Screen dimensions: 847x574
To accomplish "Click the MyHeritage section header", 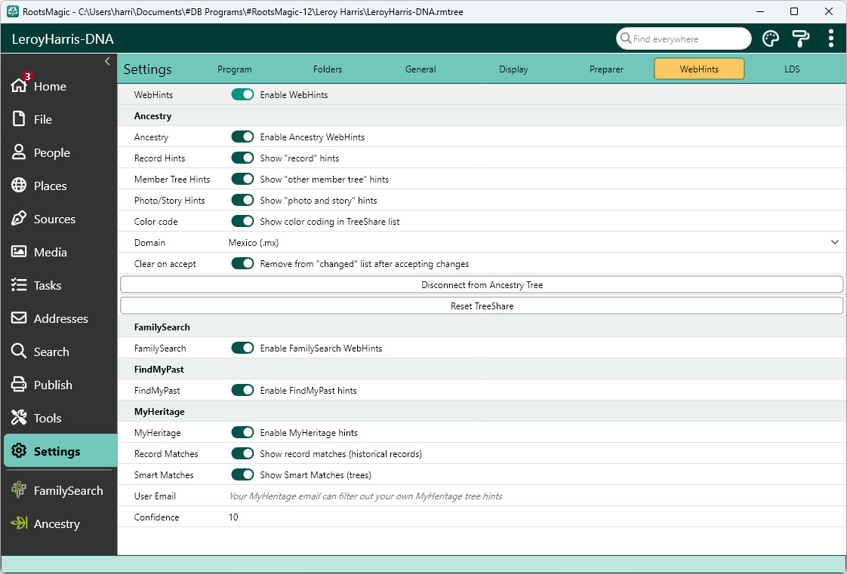I will pos(159,412).
